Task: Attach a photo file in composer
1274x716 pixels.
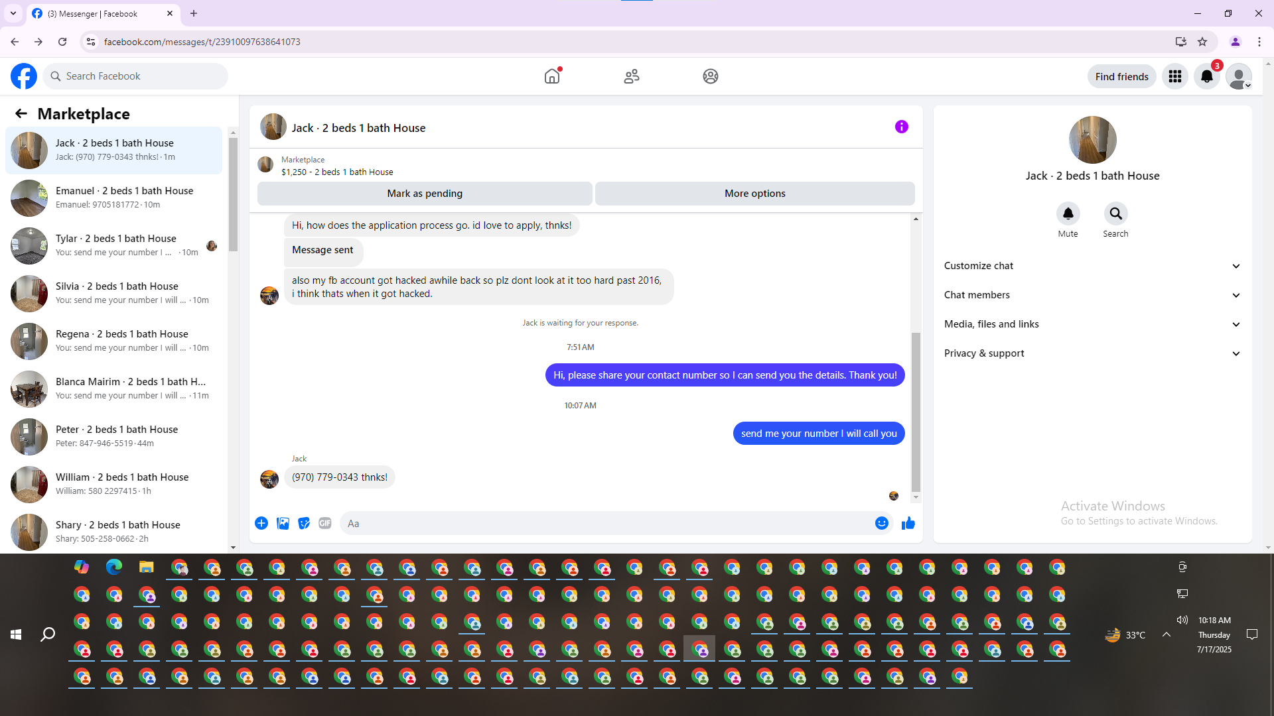Action: pyautogui.click(x=283, y=523)
